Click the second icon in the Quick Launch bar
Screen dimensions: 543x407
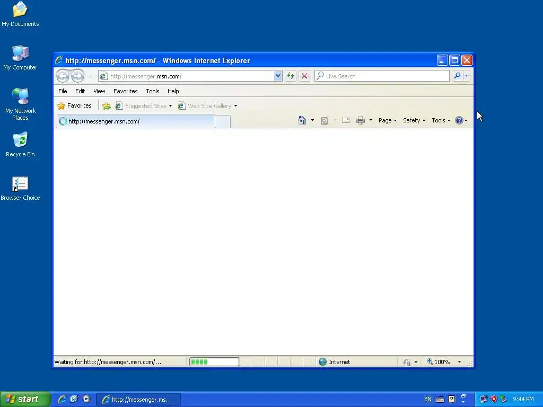[x=74, y=399]
